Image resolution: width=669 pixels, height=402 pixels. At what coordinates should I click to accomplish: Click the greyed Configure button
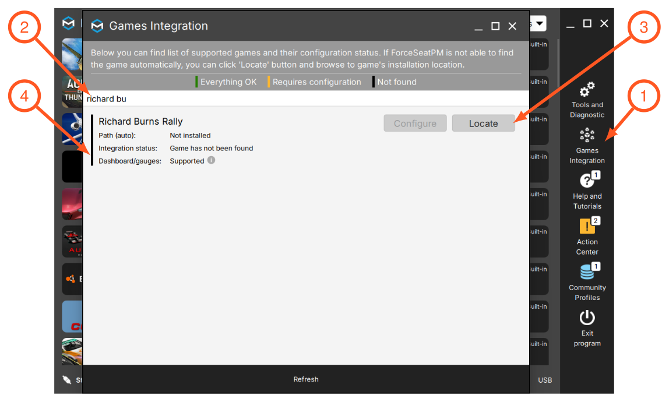coord(415,124)
